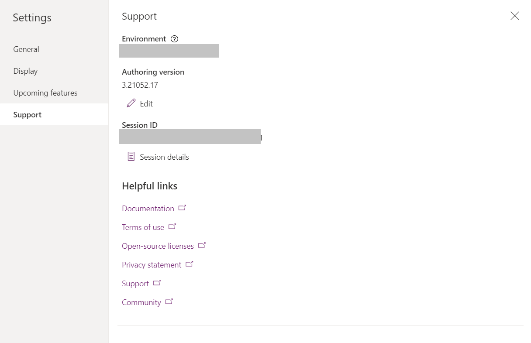Viewport: 531px width, 343px height.
Task: Edit the authoring version
Action: 146,104
